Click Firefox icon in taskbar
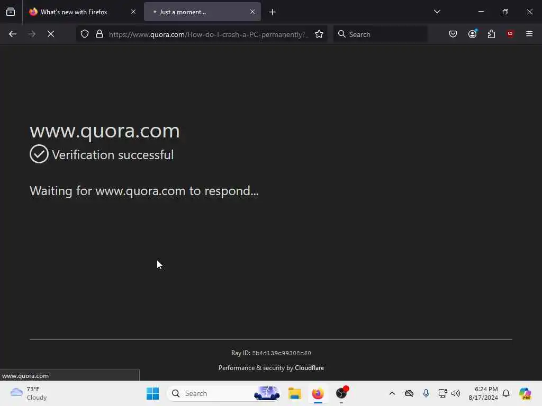This screenshot has height=406, width=542. [318, 393]
